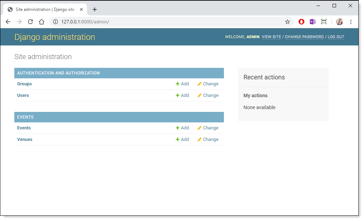Open Authentication and Authorization section header
Image resolution: width=364 pixels, height=221 pixels.
pyautogui.click(x=58, y=73)
